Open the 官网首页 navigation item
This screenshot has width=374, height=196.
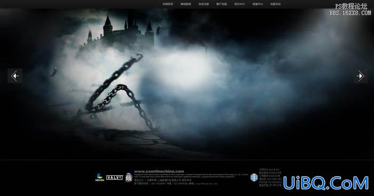[x=168, y=4]
